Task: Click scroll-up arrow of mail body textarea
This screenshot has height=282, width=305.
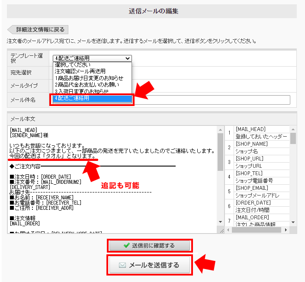Action: click(220, 129)
